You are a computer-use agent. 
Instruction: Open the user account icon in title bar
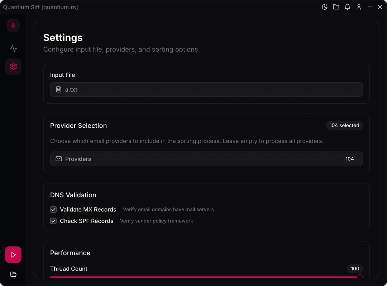(359, 7)
